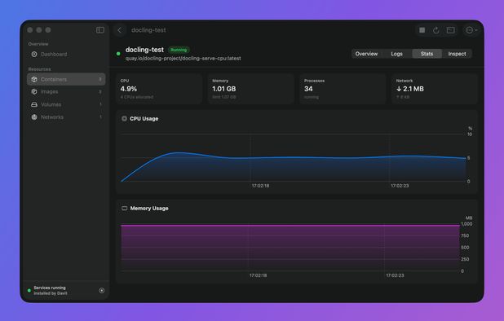The image size is (504, 321).
Task: Switch to the Logs tab
Action: (396, 54)
